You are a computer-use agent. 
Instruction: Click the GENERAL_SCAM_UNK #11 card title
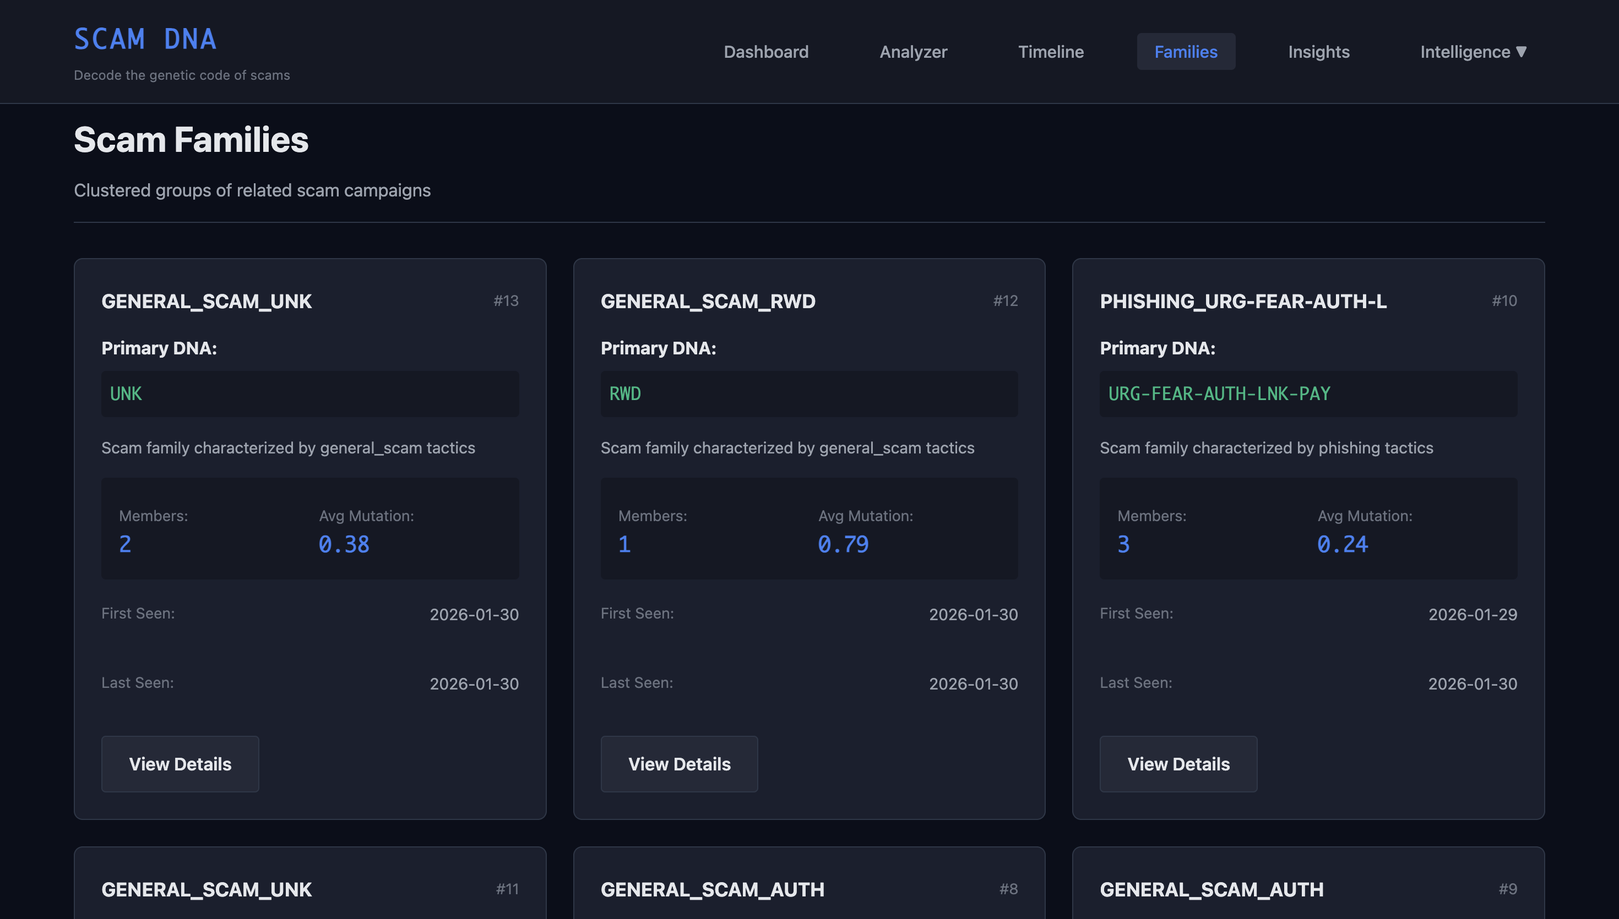coord(207,889)
